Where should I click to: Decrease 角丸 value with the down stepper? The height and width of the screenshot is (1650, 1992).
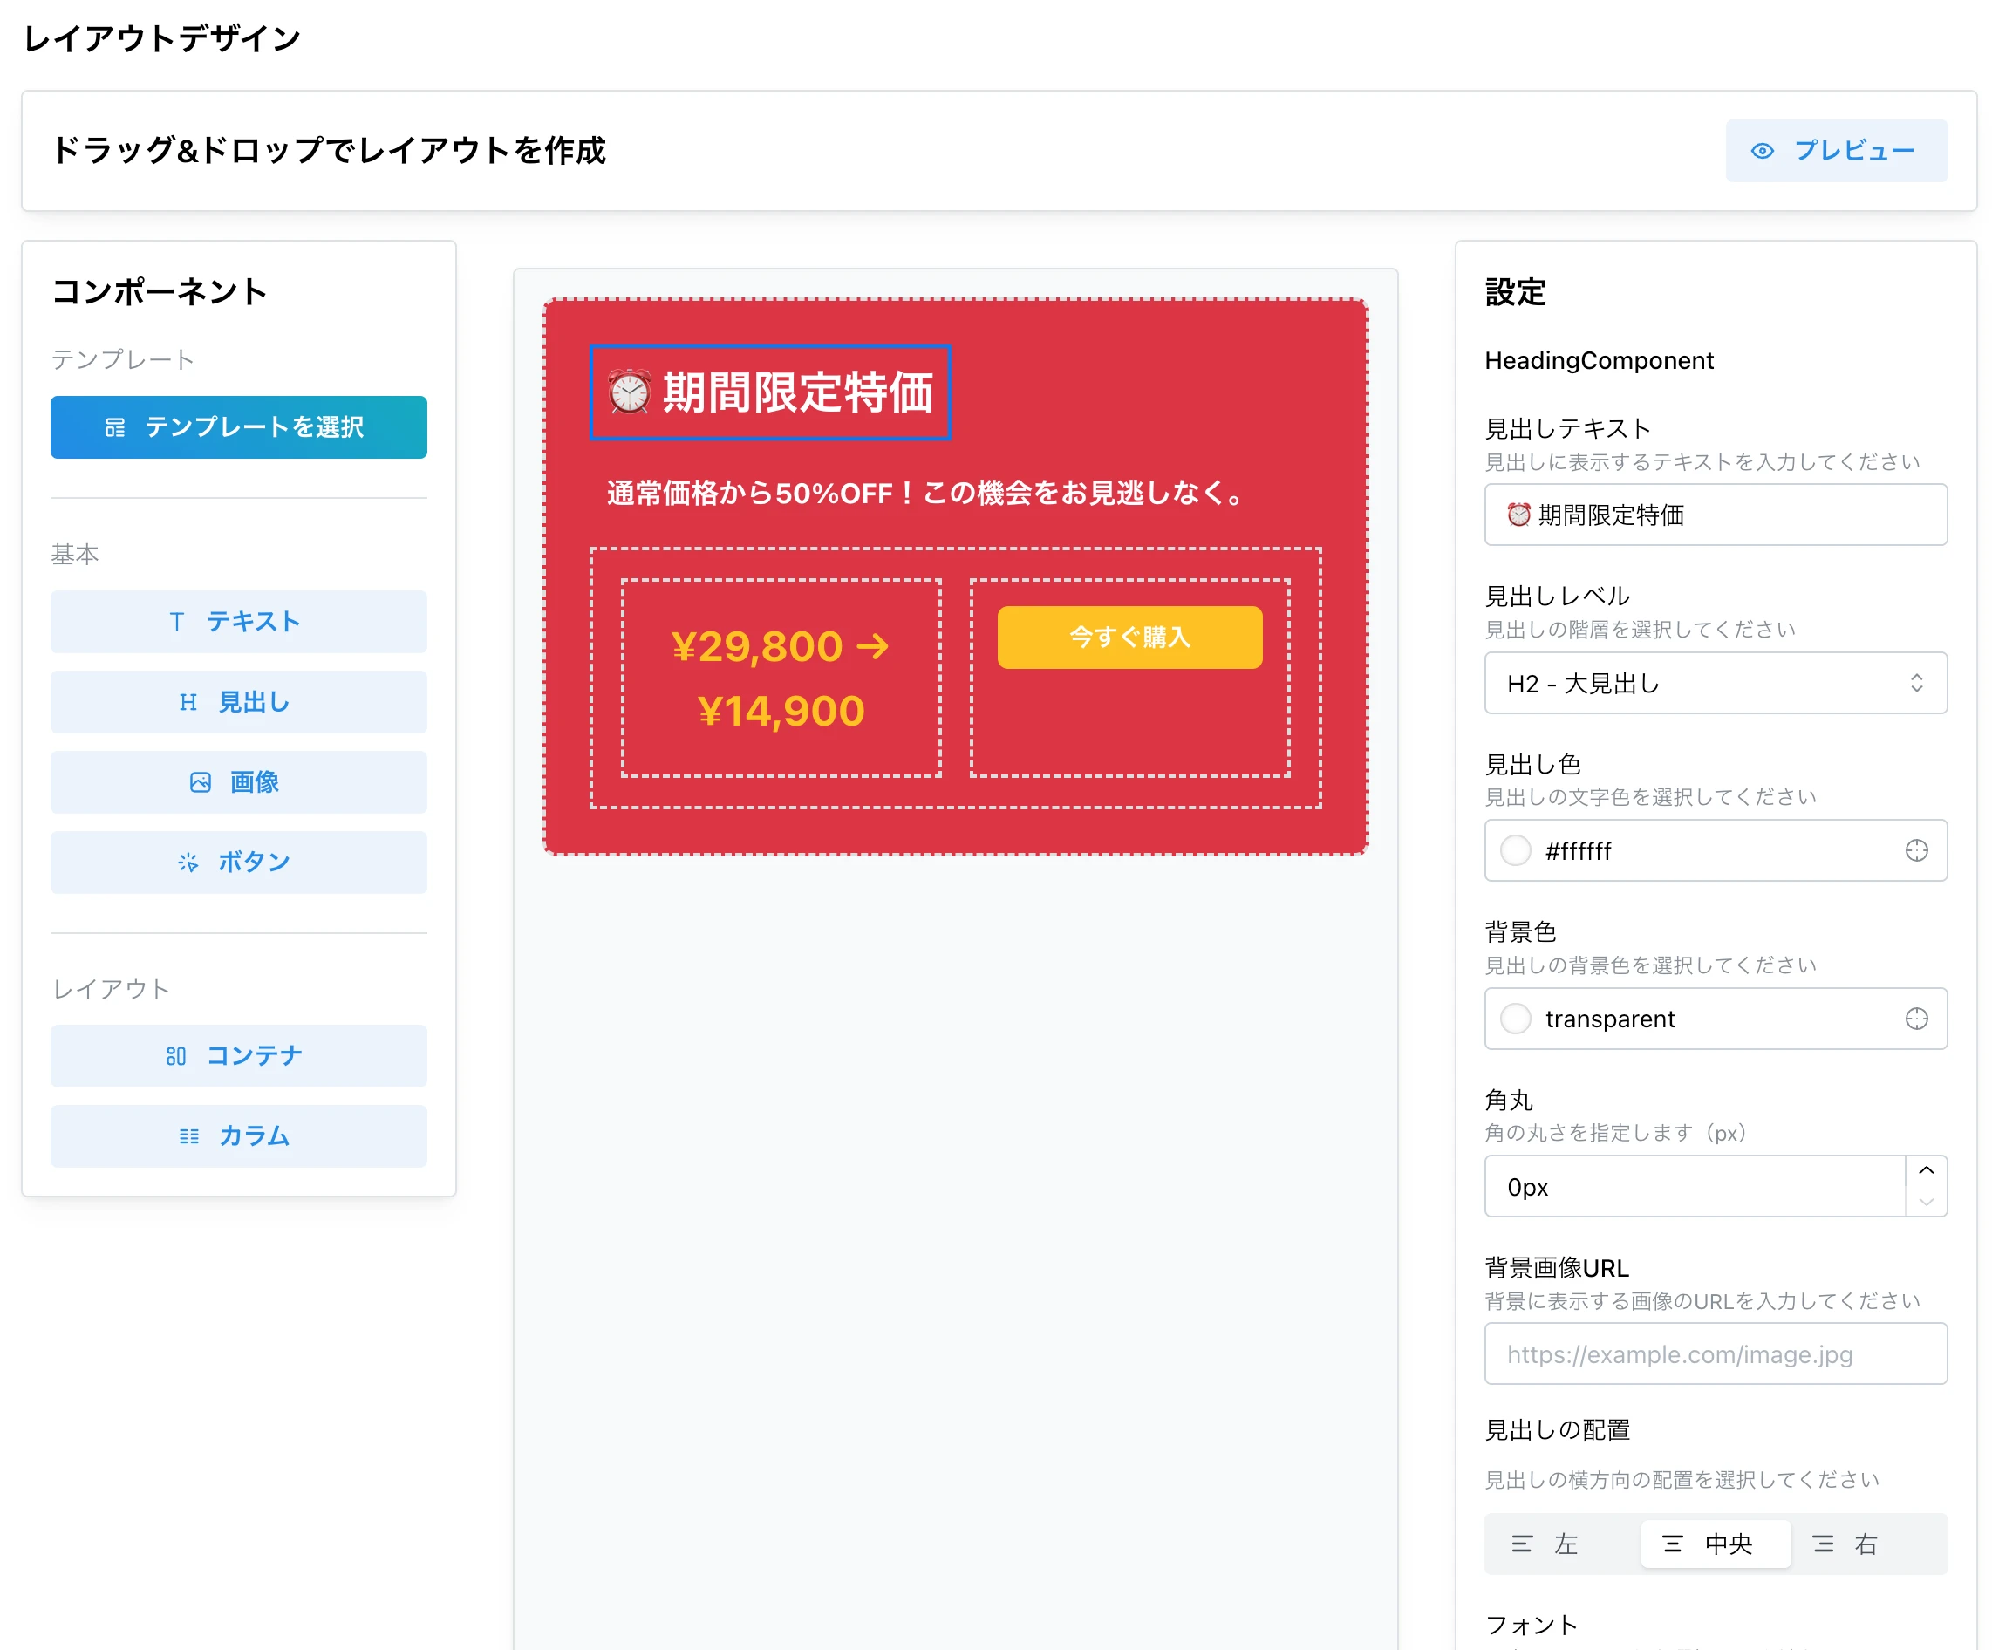1927,1200
